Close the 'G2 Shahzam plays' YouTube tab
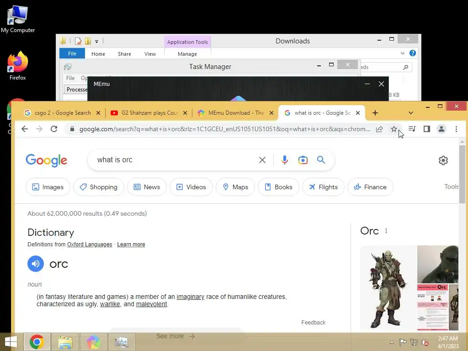Viewport: 468px width, 351px height. [185, 113]
